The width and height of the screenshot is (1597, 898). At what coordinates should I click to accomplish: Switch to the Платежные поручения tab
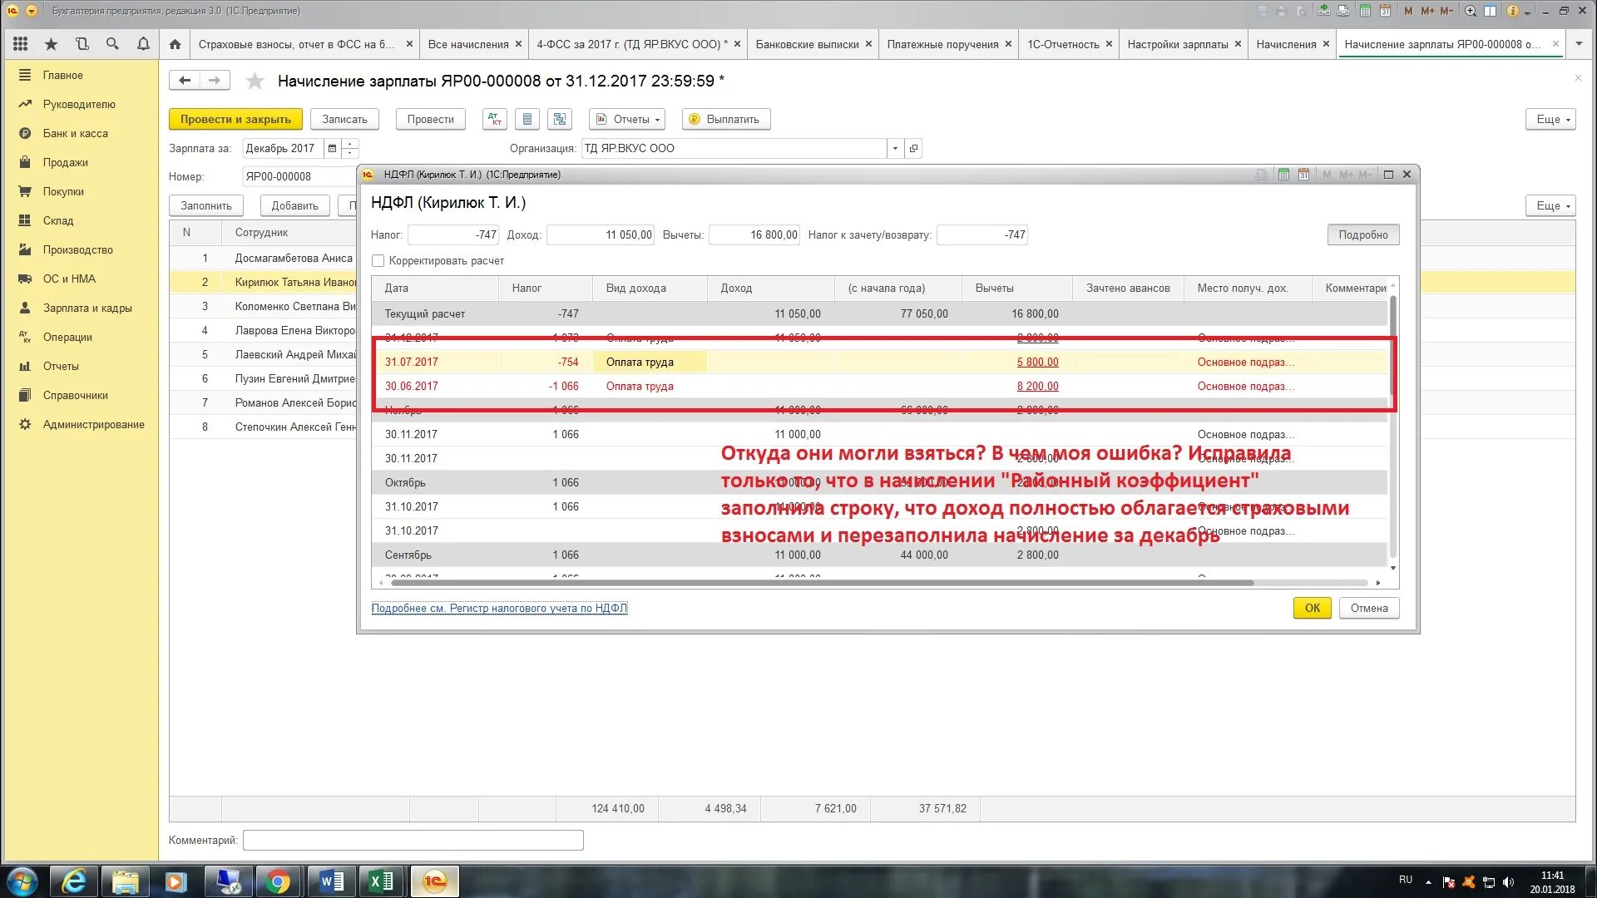click(x=942, y=44)
